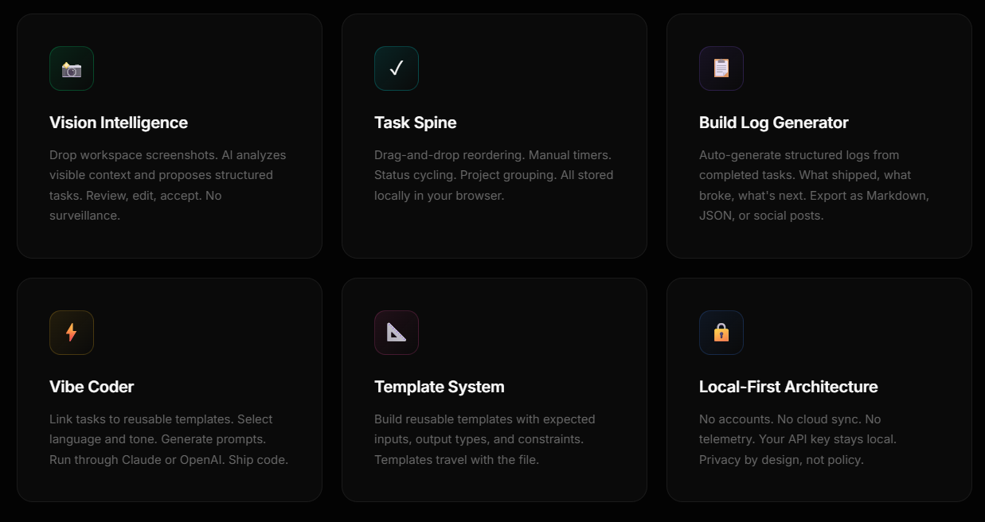Click the Build Log Generator description paragraph

point(815,185)
